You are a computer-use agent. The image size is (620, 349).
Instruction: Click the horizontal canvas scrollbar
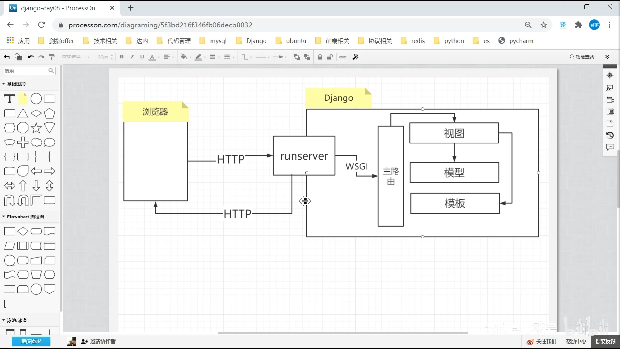coord(343,333)
